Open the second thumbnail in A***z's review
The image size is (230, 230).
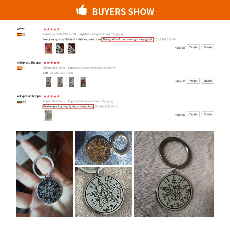60,48
